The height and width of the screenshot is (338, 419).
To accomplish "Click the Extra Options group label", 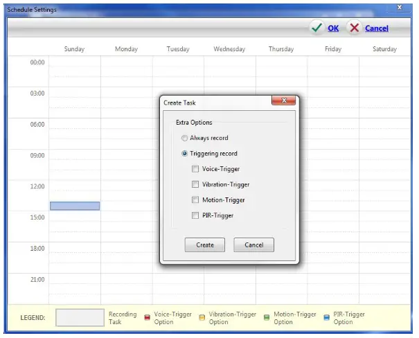I will pos(194,123).
